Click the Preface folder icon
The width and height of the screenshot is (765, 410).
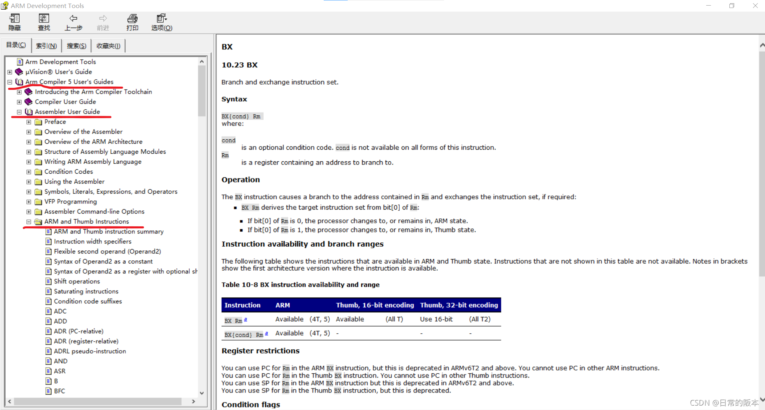click(38, 122)
